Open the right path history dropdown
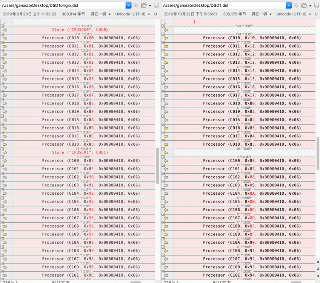This screenshot has height=283, width=320. (x=289, y=5)
